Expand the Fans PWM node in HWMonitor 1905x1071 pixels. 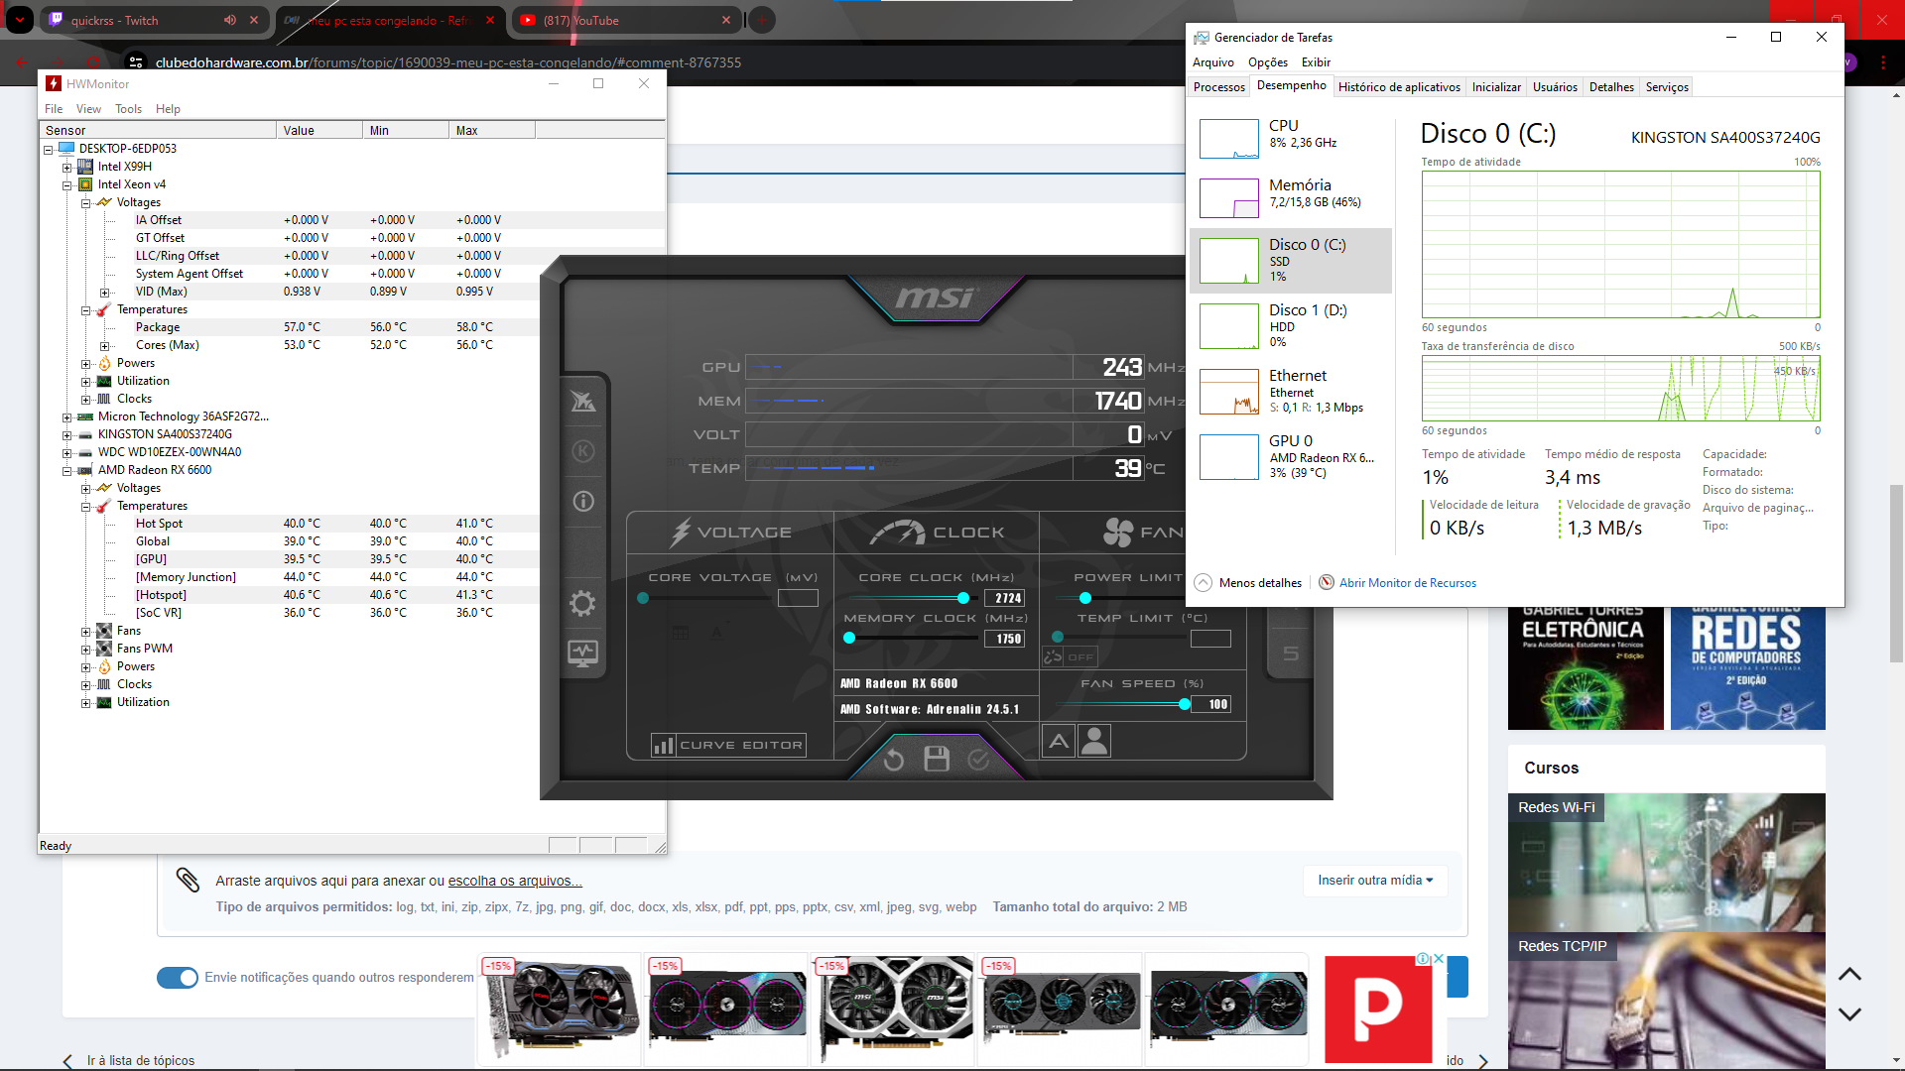pyautogui.click(x=85, y=649)
